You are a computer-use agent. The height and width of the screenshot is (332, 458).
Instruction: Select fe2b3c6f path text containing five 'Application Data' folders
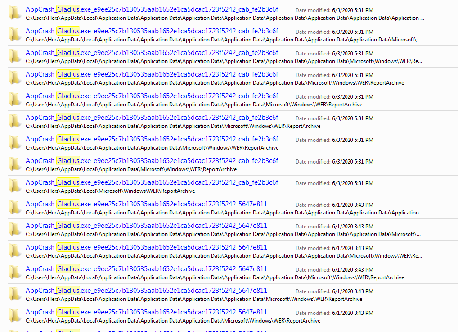click(x=215, y=83)
